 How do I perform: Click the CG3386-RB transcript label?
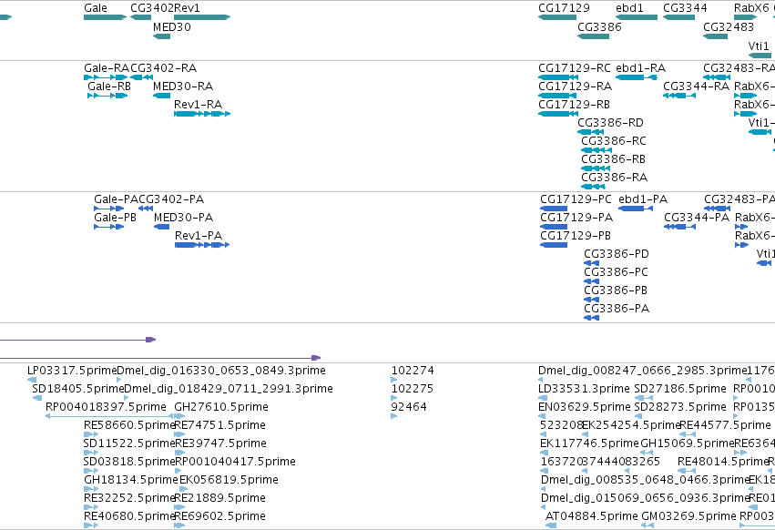click(x=614, y=159)
